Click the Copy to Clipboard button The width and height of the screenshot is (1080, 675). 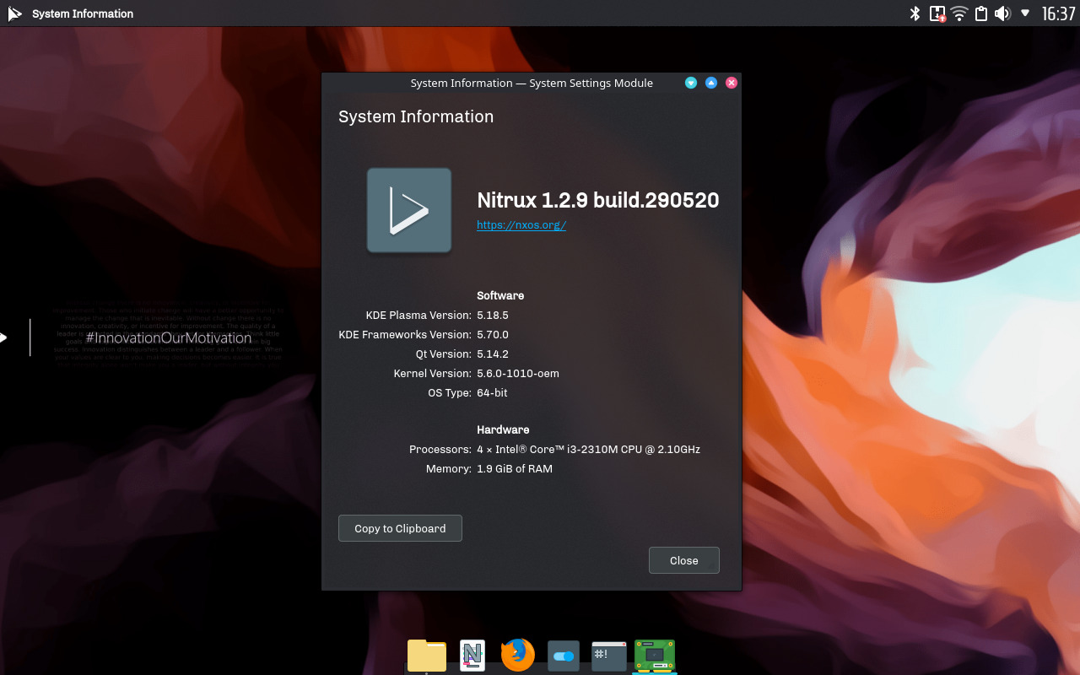(x=400, y=528)
